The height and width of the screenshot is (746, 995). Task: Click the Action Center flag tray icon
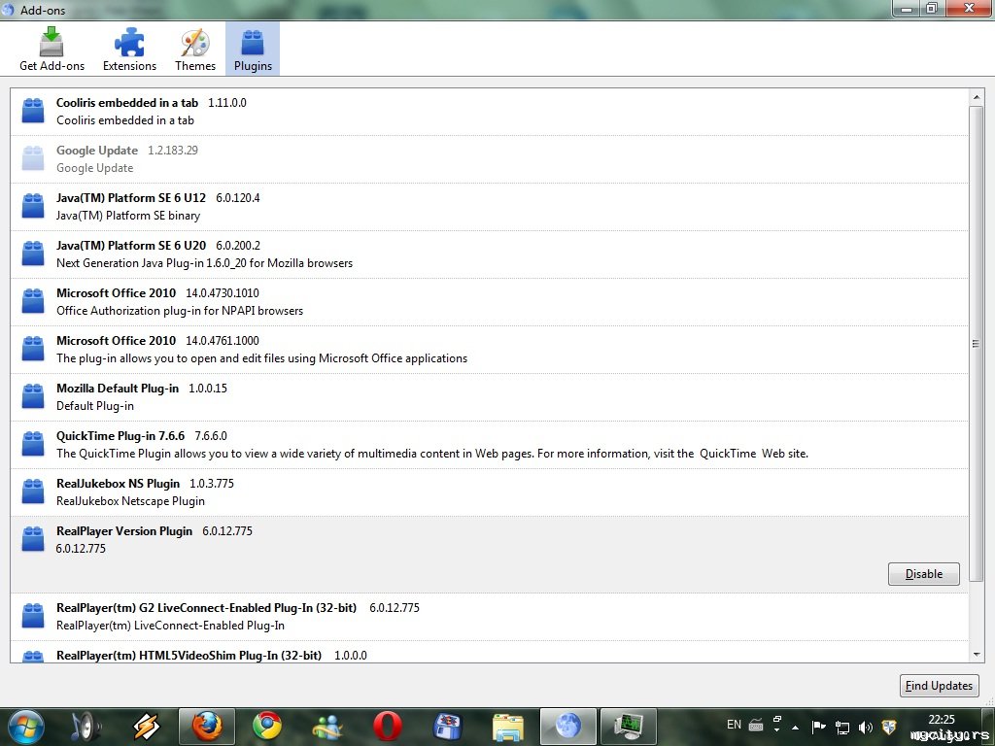pos(818,727)
